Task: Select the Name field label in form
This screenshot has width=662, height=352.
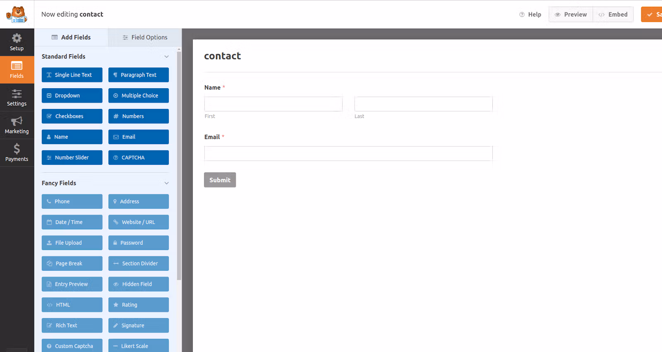Action: click(x=212, y=88)
